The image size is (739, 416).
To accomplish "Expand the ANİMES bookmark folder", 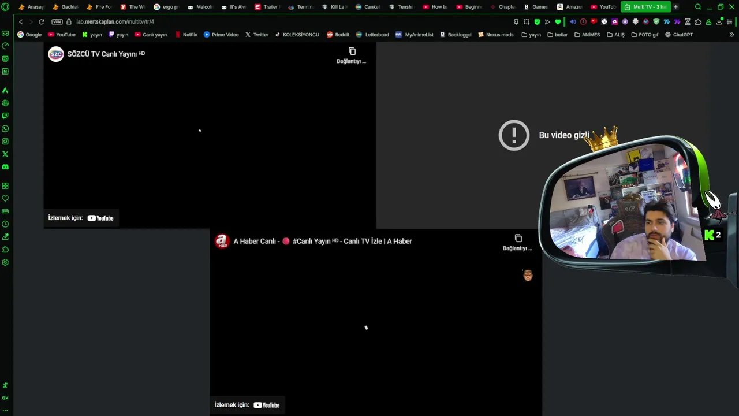I will click(x=587, y=35).
